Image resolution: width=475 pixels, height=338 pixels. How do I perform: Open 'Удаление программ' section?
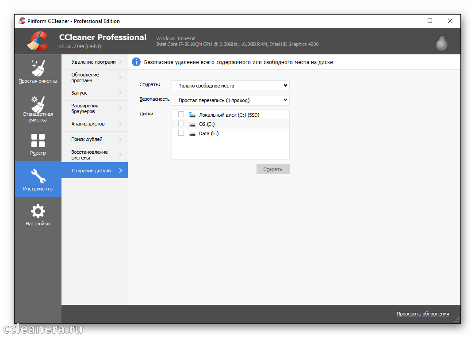(x=94, y=62)
